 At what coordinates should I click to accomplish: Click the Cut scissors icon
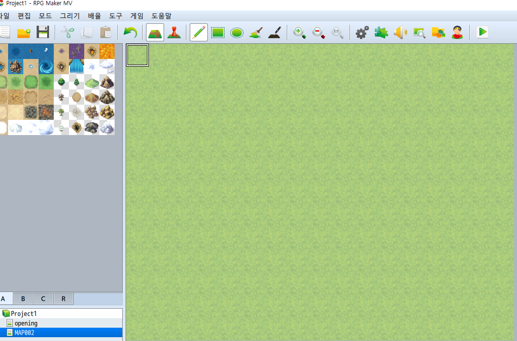point(68,32)
